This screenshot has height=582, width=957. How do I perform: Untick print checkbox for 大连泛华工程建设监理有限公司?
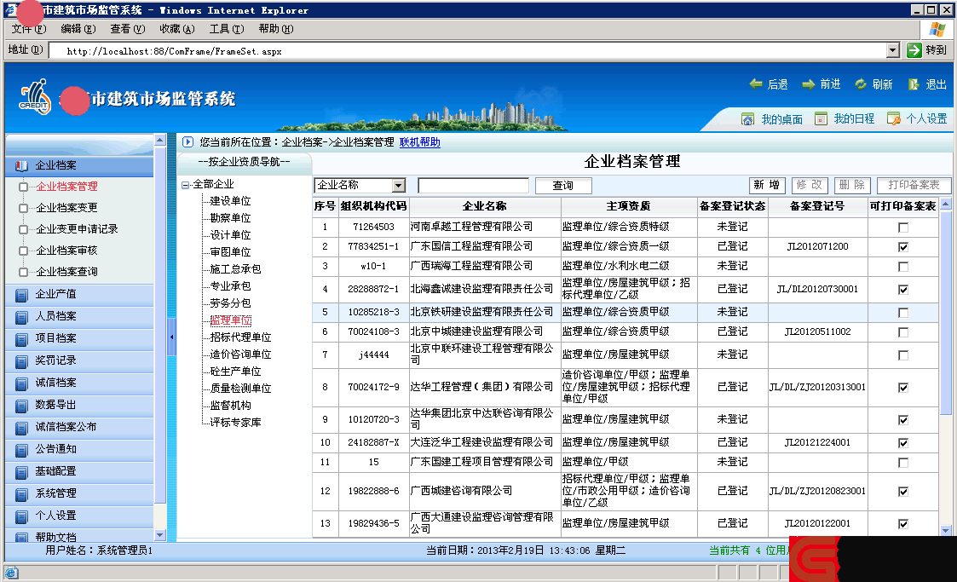point(903,443)
